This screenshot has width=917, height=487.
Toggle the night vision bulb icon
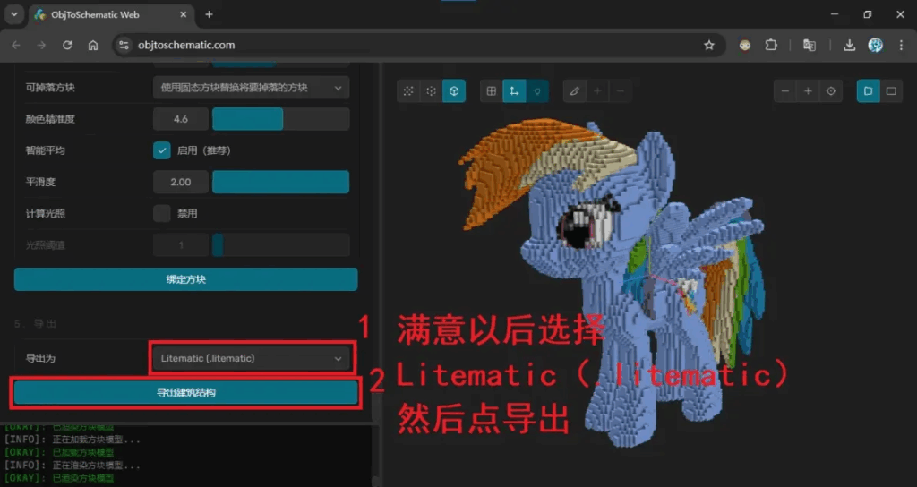(x=537, y=91)
